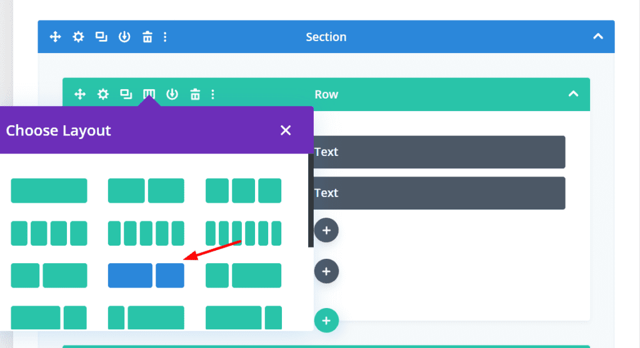Select layout right of the blue highlighted one
Screen dimensions: 640x348
pyautogui.click(x=243, y=276)
